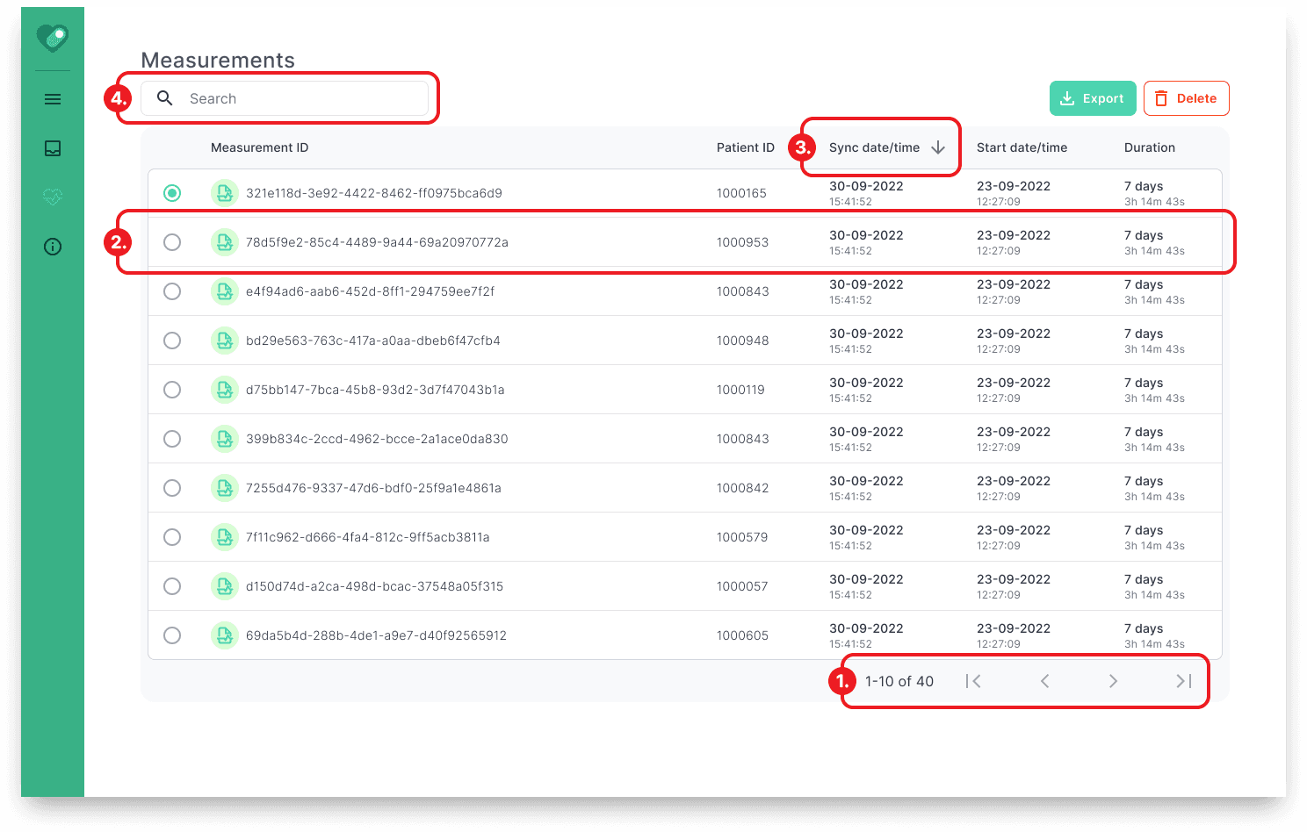This screenshot has height=832, width=1307.
Task: Select radio for measurement 399b834c-2ccd
Action: (172, 439)
